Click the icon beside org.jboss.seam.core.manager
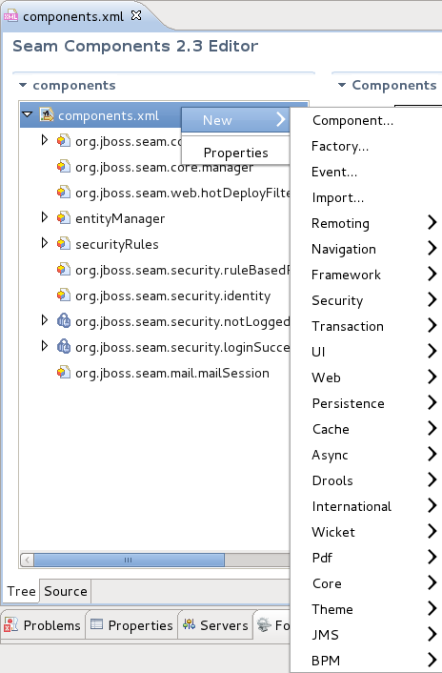442x673 pixels. pos(64,167)
